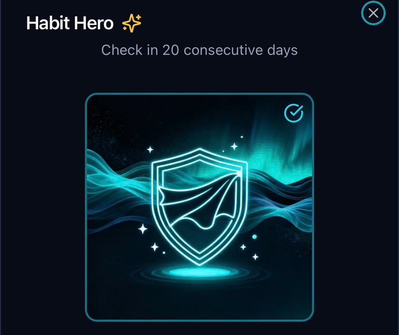
Task: Click the Habit Hero title text
Action: pyautogui.click(x=70, y=23)
